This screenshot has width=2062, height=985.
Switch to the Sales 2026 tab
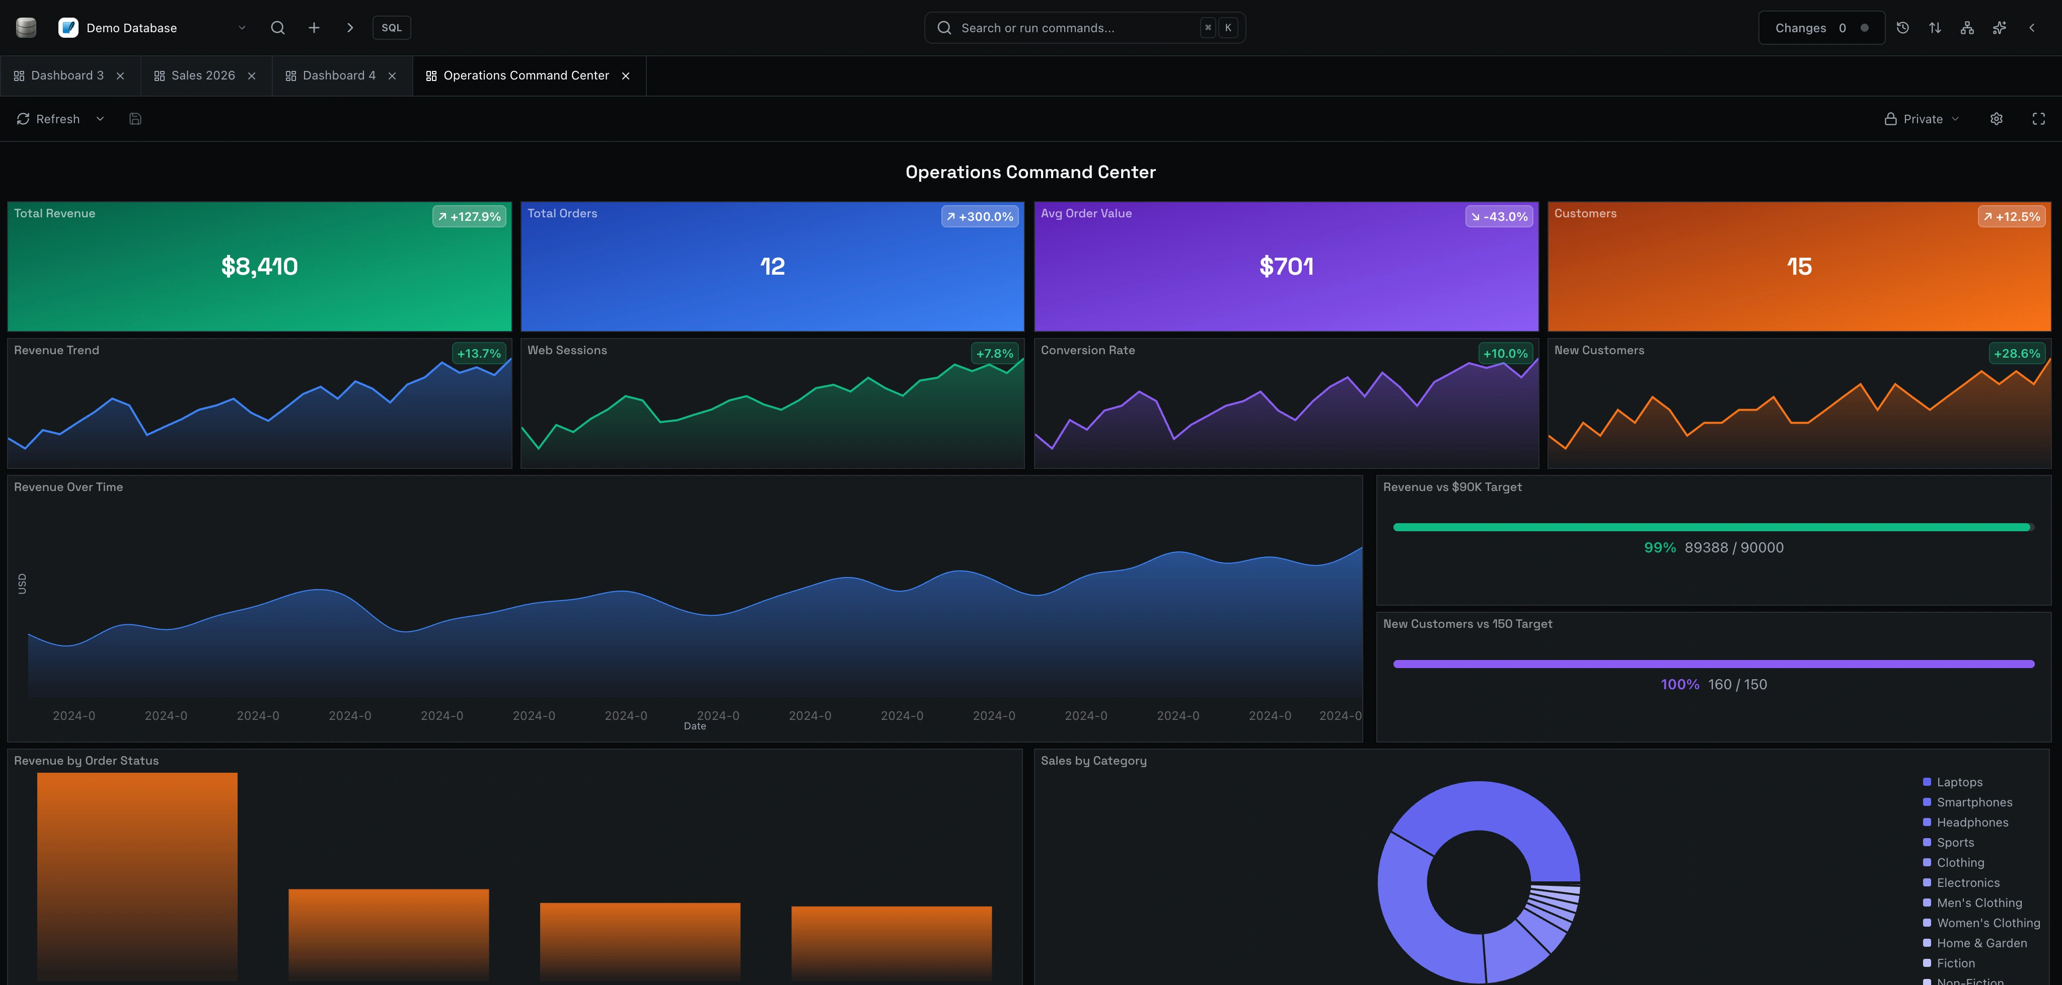[x=202, y=75]
